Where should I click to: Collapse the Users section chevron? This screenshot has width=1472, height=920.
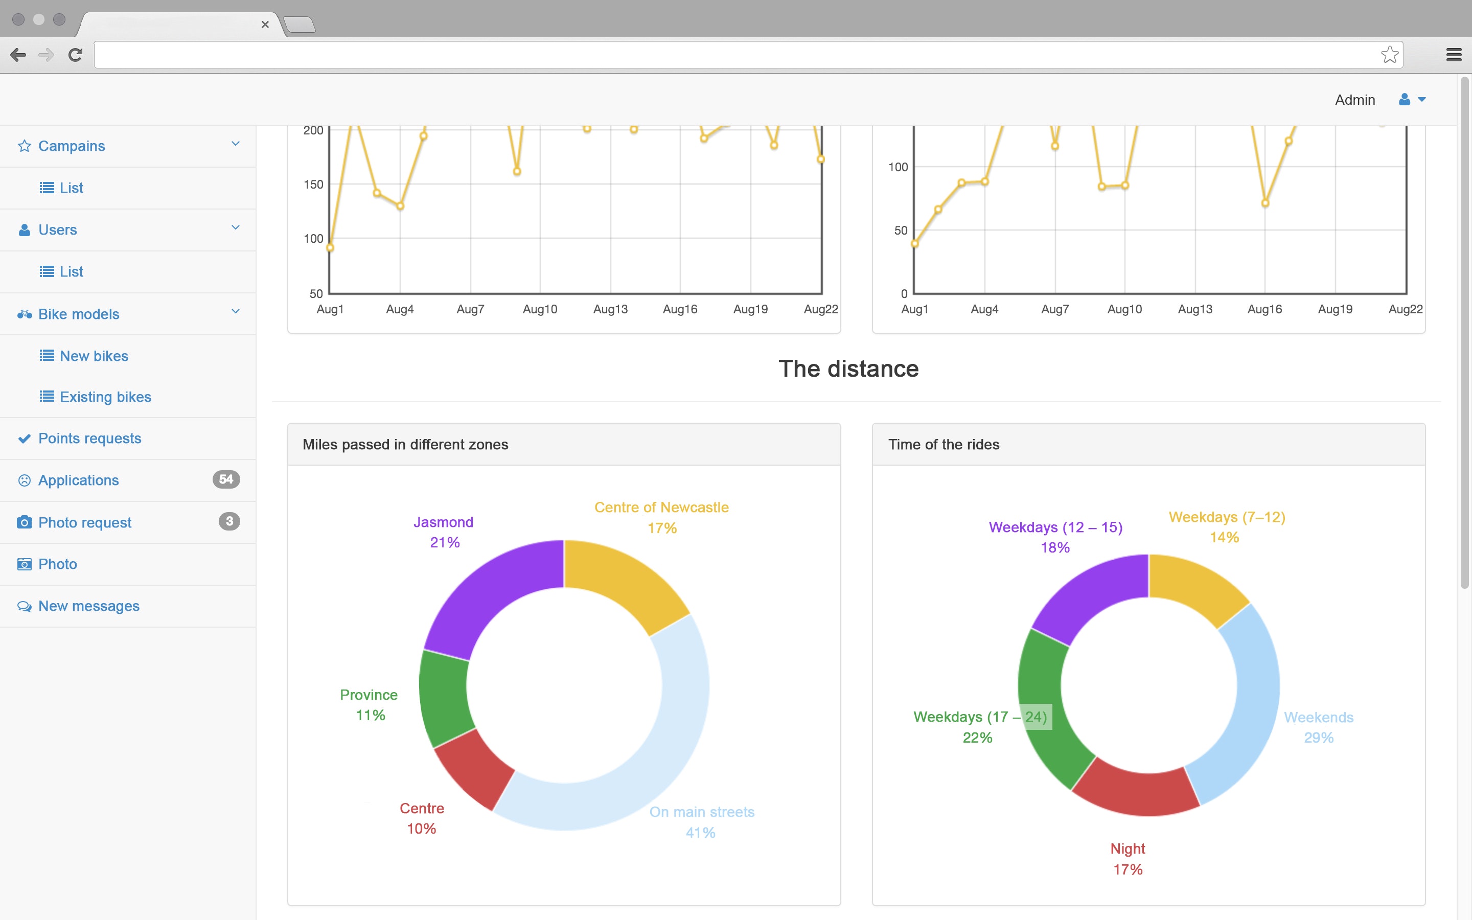(236, 227)
